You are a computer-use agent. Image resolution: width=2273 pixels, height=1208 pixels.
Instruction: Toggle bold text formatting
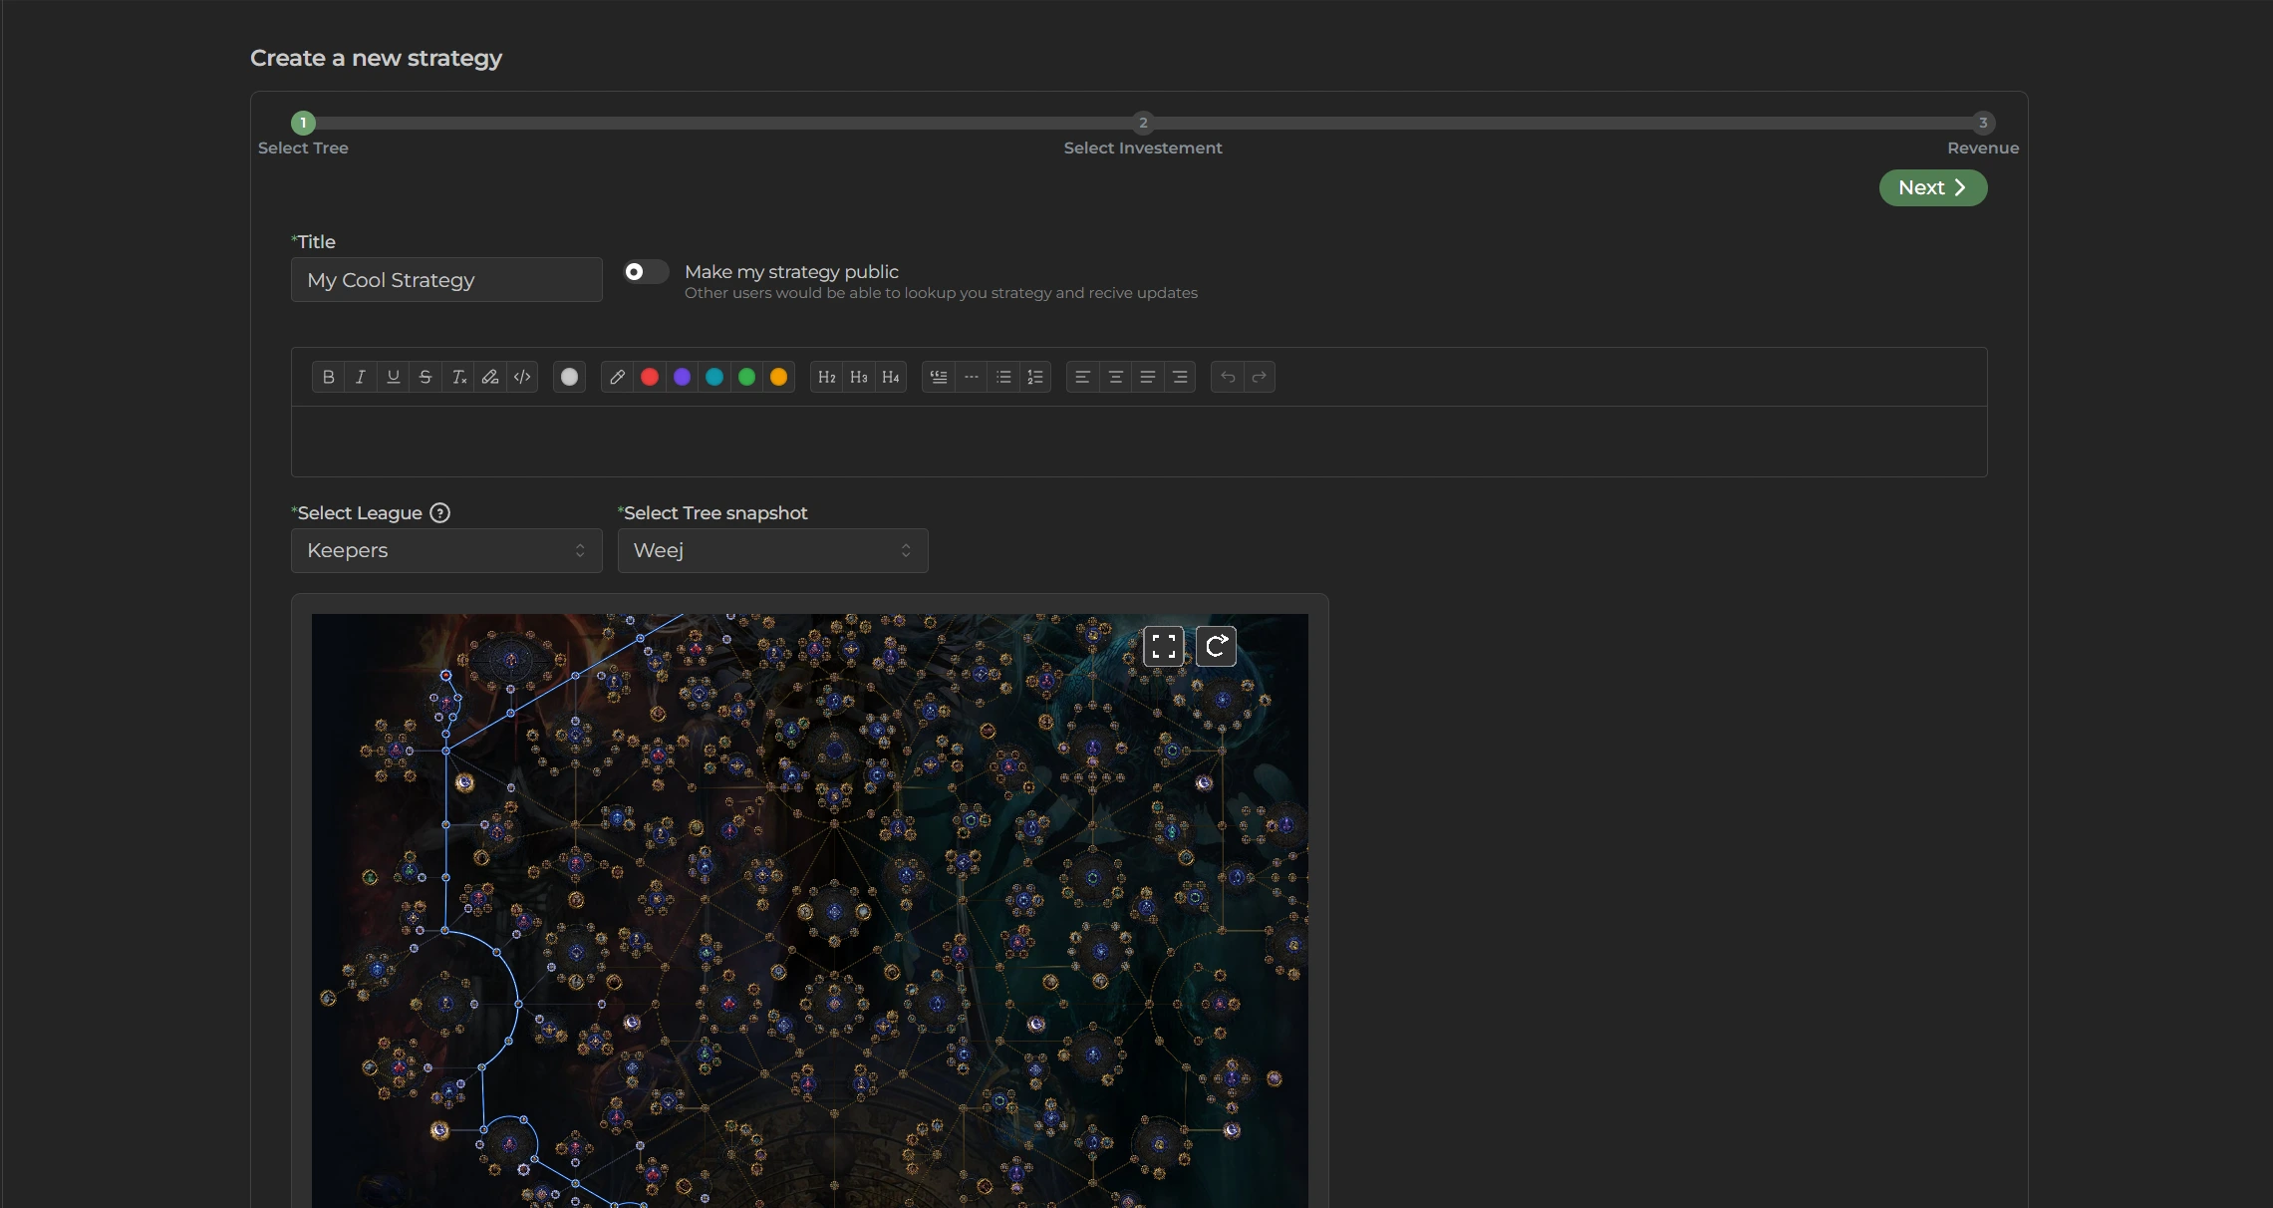[328, 377]
